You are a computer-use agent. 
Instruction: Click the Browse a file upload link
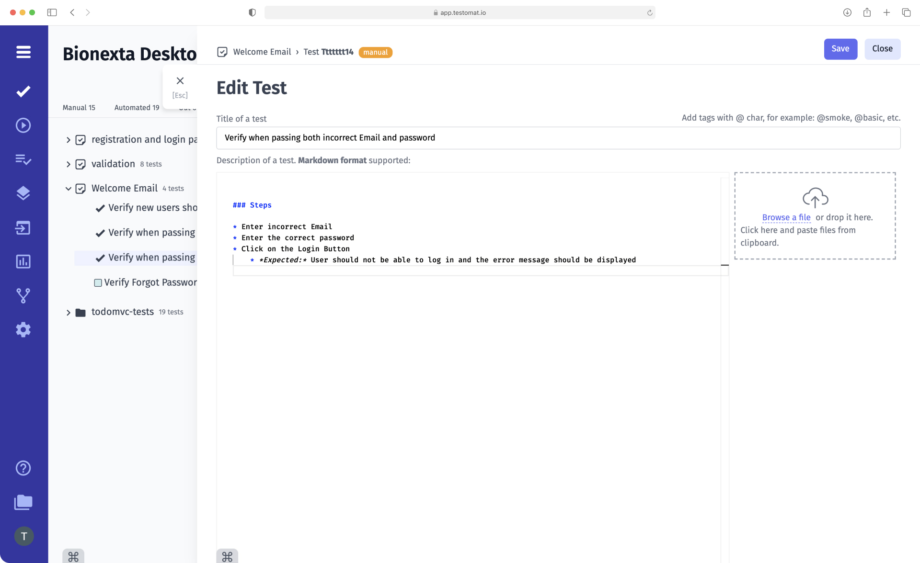click(787, 217)
